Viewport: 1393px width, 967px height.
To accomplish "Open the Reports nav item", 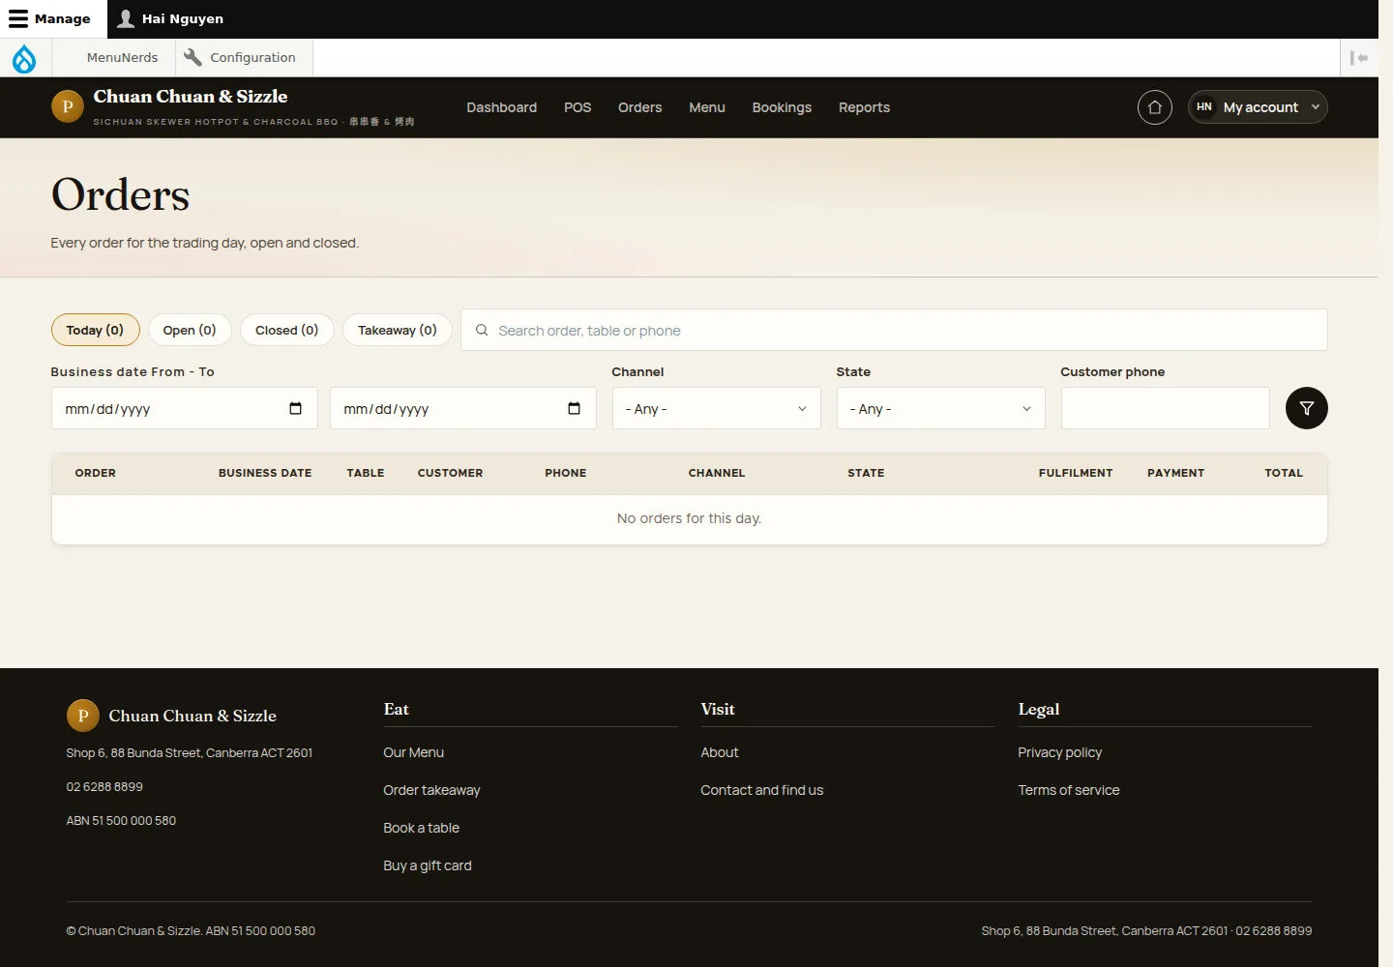I will pos(865,107).
